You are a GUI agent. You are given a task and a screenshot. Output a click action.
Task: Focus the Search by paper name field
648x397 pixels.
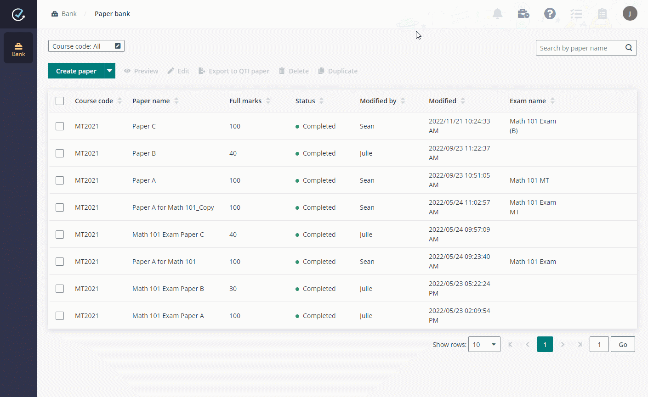point(579,48)
